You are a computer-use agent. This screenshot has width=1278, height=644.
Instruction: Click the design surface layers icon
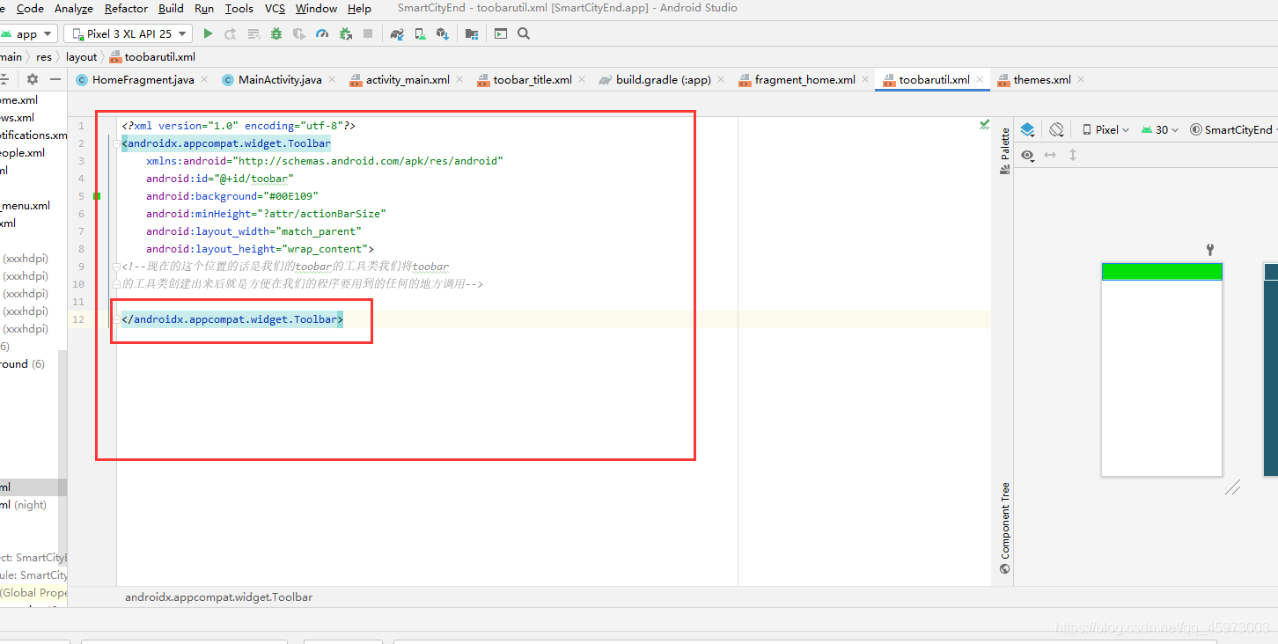1027,129
